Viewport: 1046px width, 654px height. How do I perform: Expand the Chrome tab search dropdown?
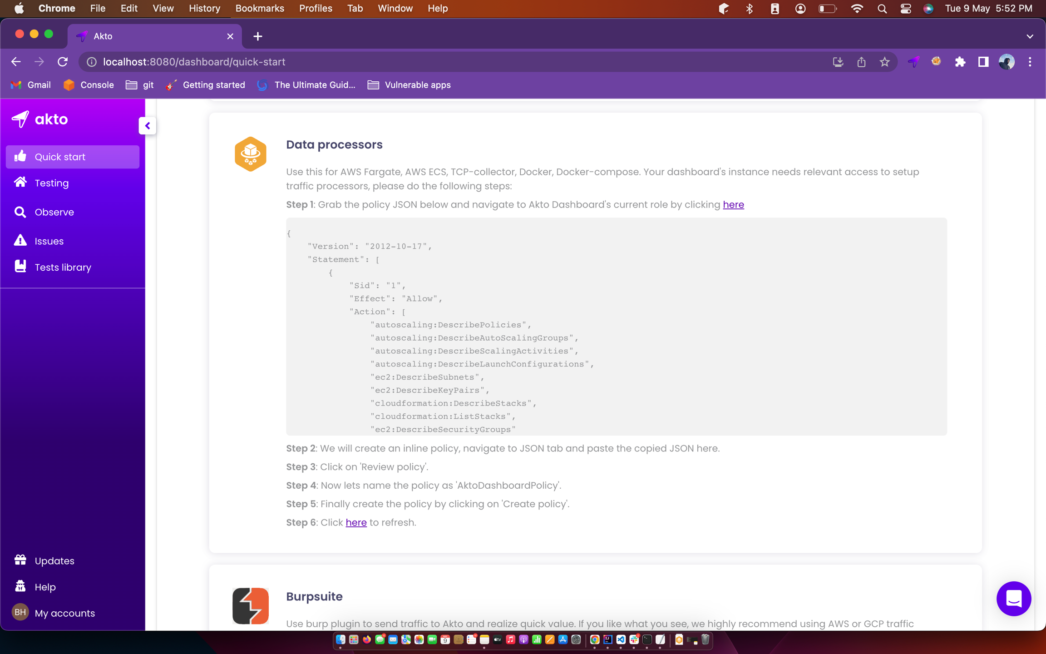(x=1030, y=36)
